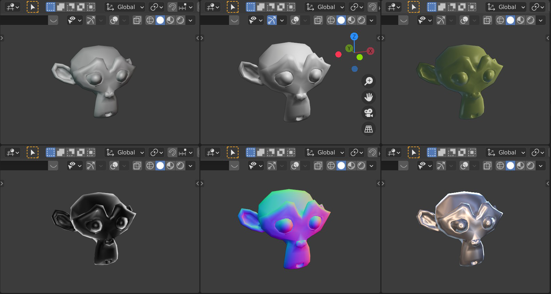Open the Global orientation dropdown in the chrome monkey viewport

pos(506,152)
